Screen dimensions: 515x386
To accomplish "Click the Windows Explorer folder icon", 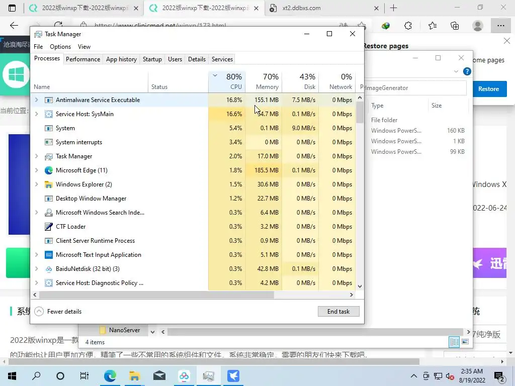I will pyautogui.click(x=49, y=184).
